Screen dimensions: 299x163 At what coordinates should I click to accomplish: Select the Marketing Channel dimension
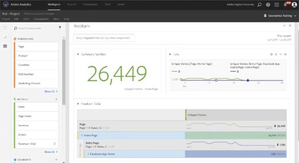point(36,83)
